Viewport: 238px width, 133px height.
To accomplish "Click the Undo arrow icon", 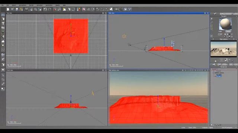I will [x=45, y=9].
